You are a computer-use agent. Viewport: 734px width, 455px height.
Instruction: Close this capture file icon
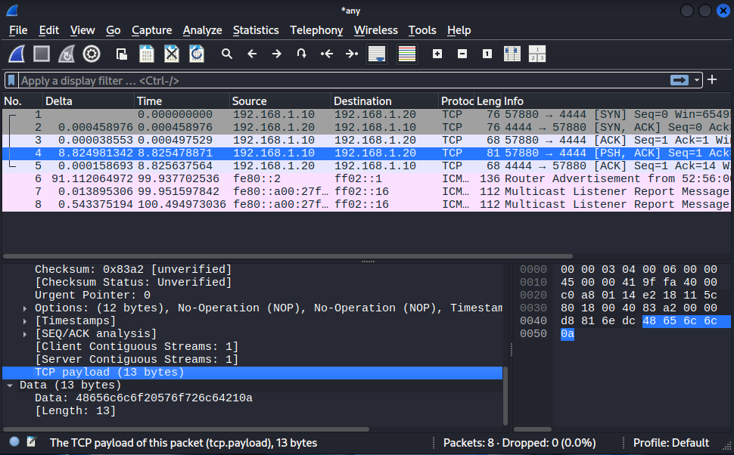(x=172, y=54)
